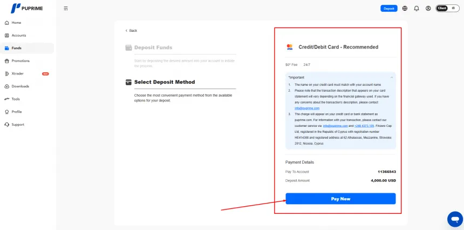The height and width of the screenshot is (230, 464).
Task: Open the user account avatar icon
Action: [428, 9]
